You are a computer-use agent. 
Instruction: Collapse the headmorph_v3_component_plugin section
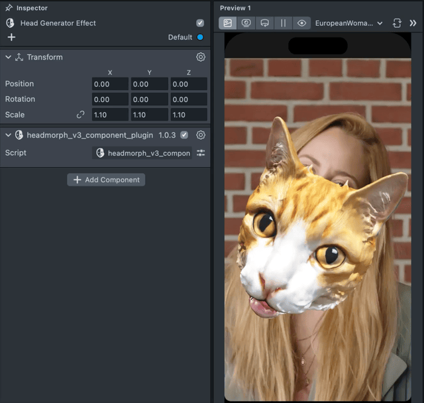[9, 135]
